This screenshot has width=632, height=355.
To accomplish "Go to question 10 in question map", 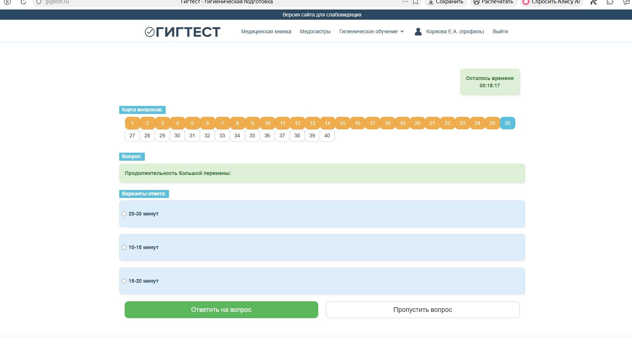I will pyautogui.click(x=267, y=123).
